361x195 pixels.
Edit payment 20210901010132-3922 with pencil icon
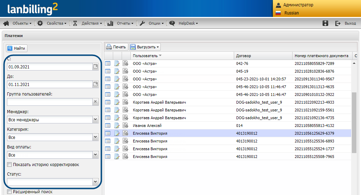point(117,95)
